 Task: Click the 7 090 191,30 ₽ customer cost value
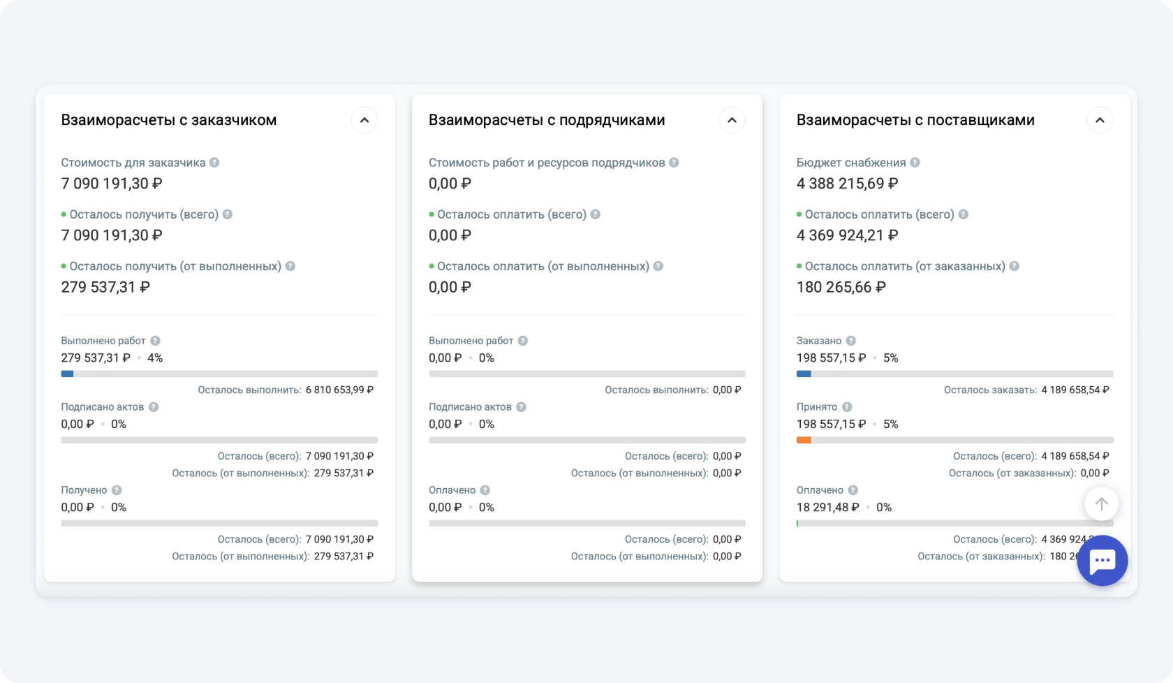pos(112,184)
